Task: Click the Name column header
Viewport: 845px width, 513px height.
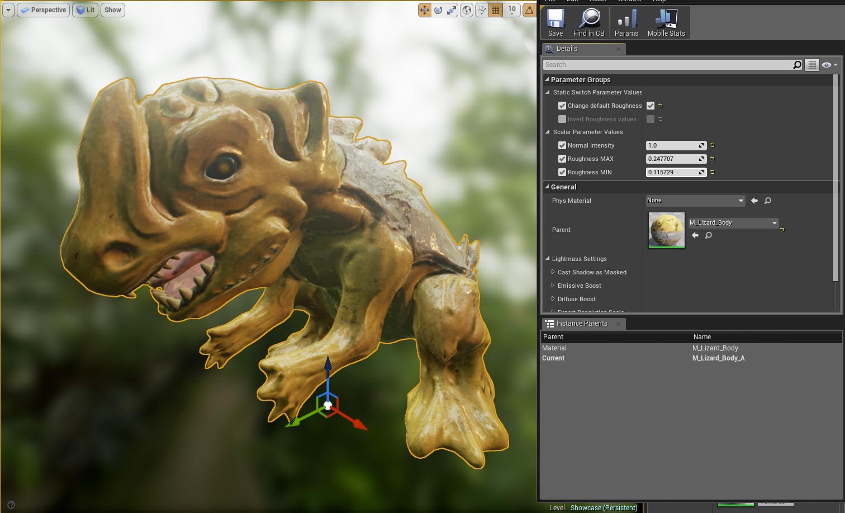Action: point(766,337)
